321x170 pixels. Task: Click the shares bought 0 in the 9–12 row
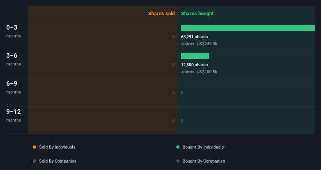[x=182, y=121]
